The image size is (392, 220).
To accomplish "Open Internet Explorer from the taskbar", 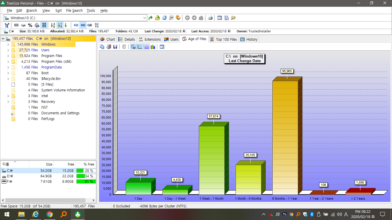I will coord(36,214).
